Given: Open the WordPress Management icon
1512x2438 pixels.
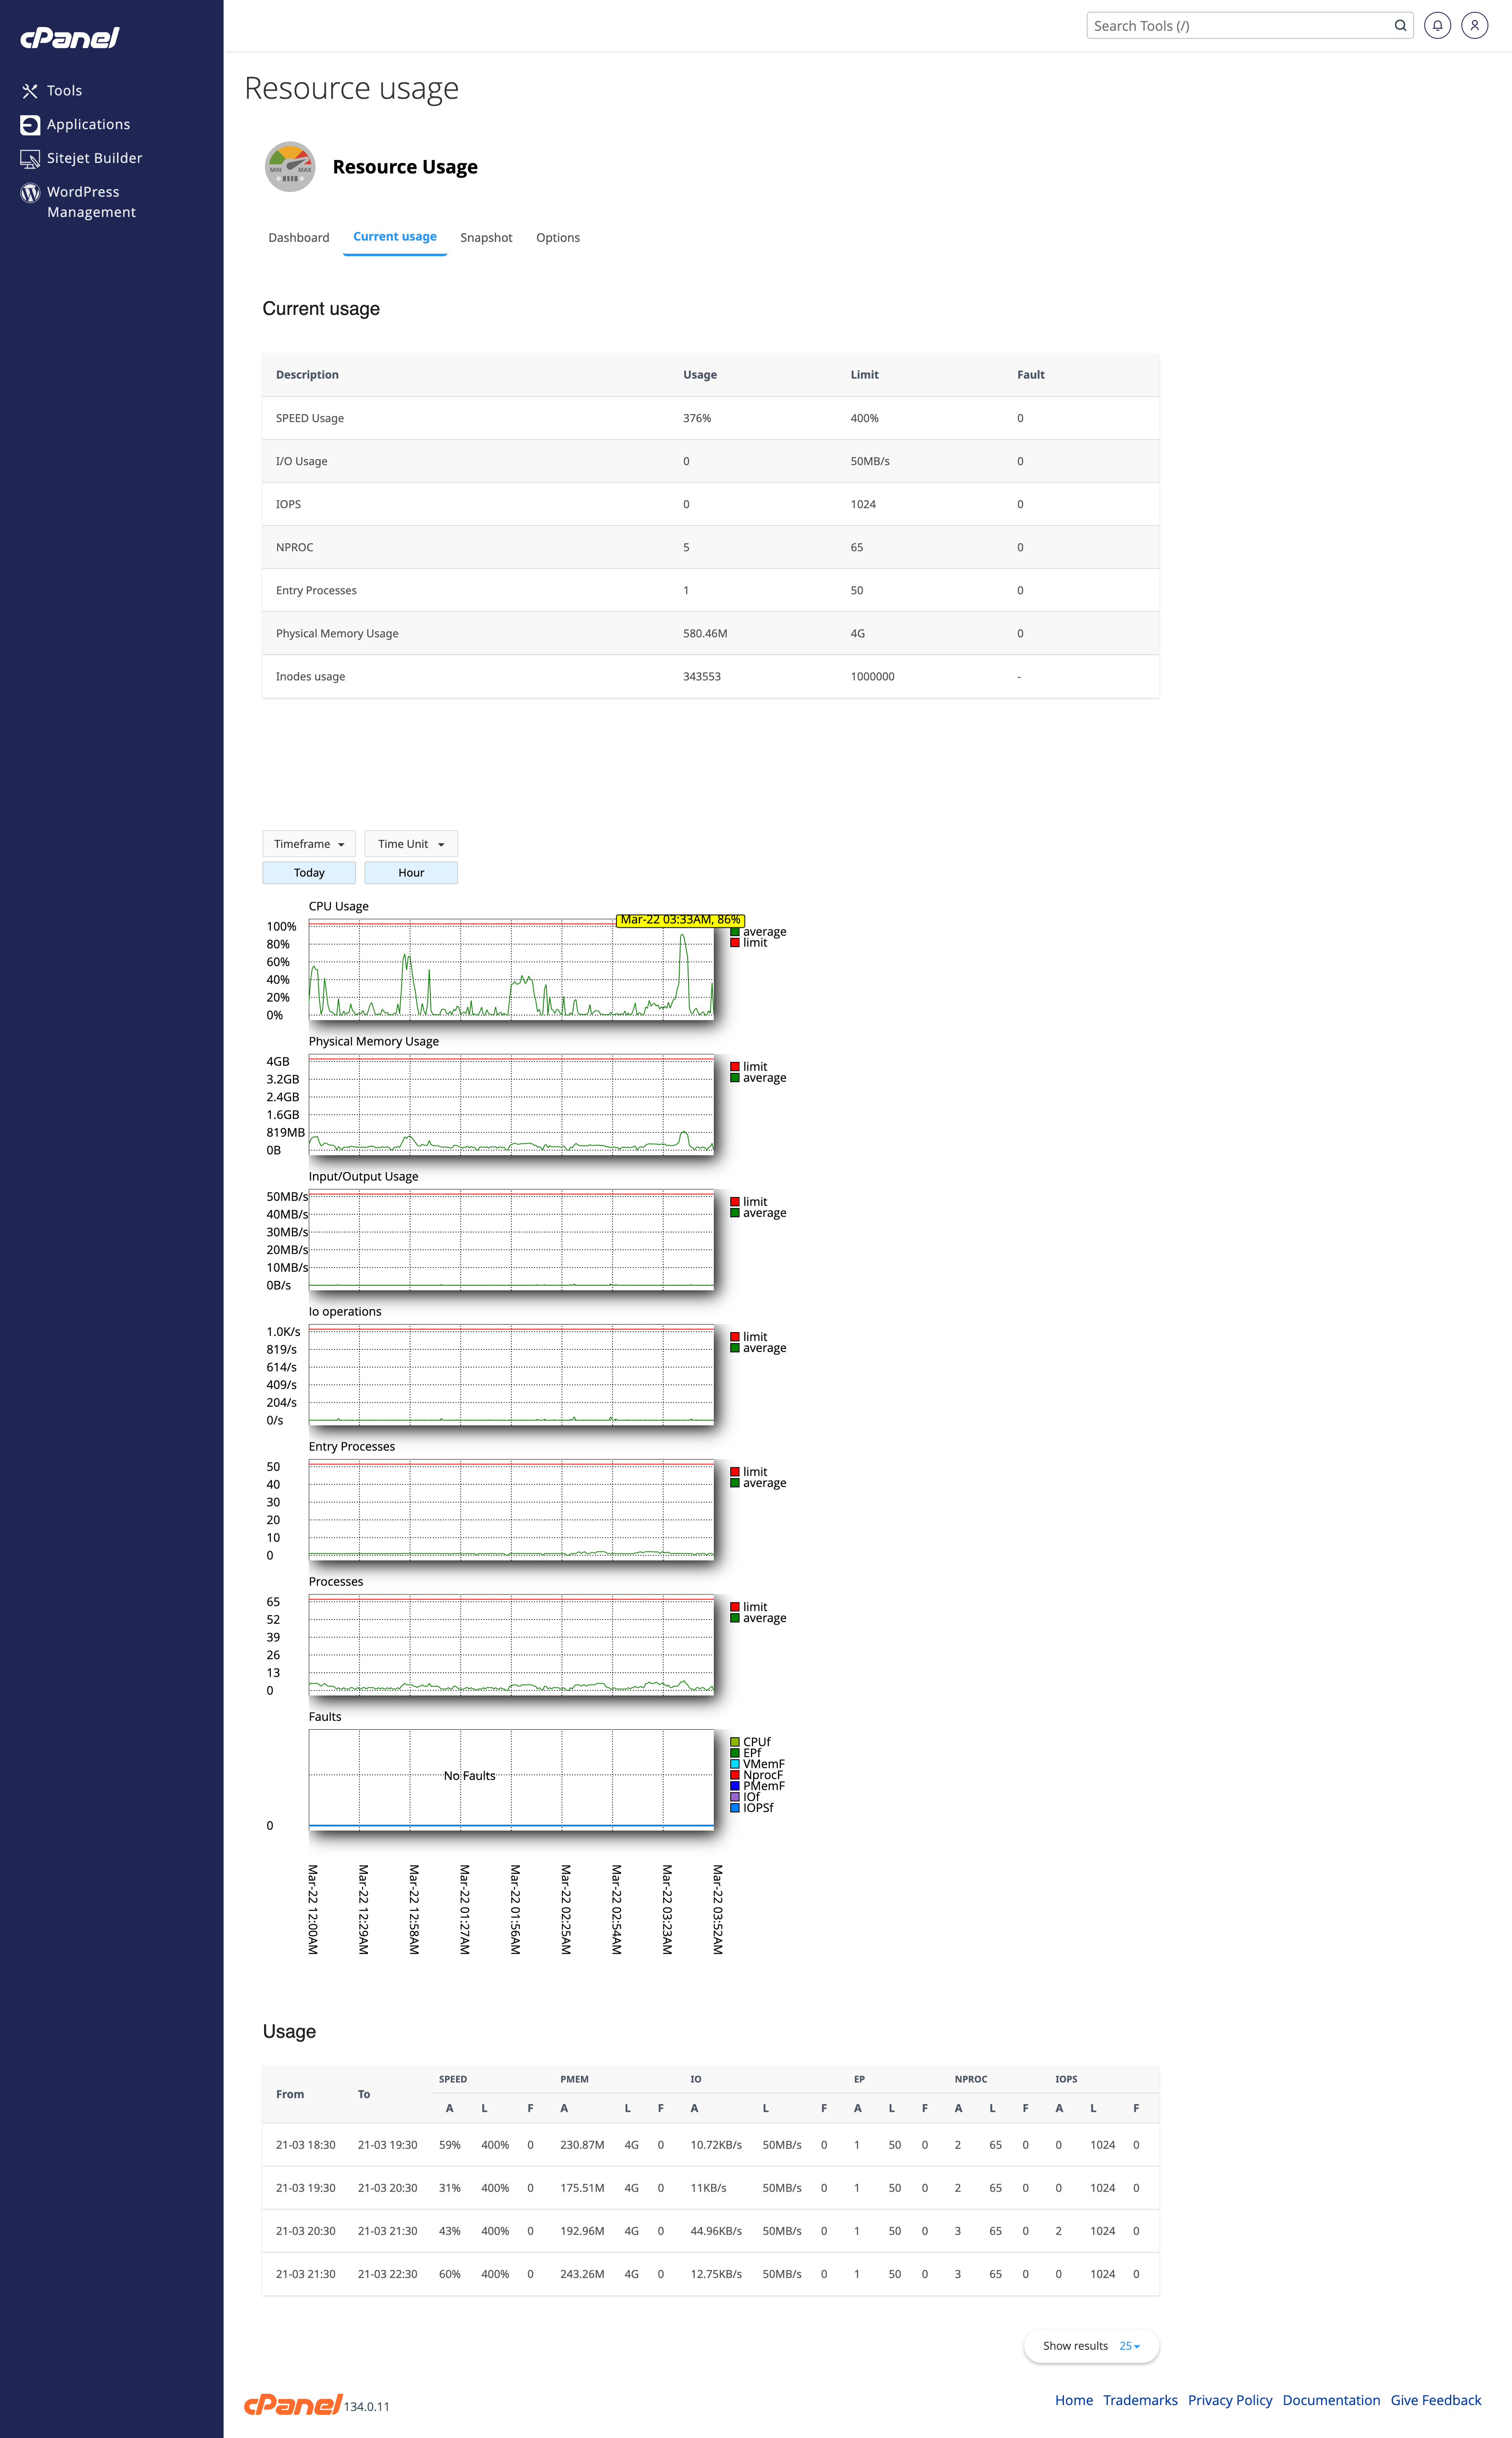Looking at the screenshot, I should 30,192.
